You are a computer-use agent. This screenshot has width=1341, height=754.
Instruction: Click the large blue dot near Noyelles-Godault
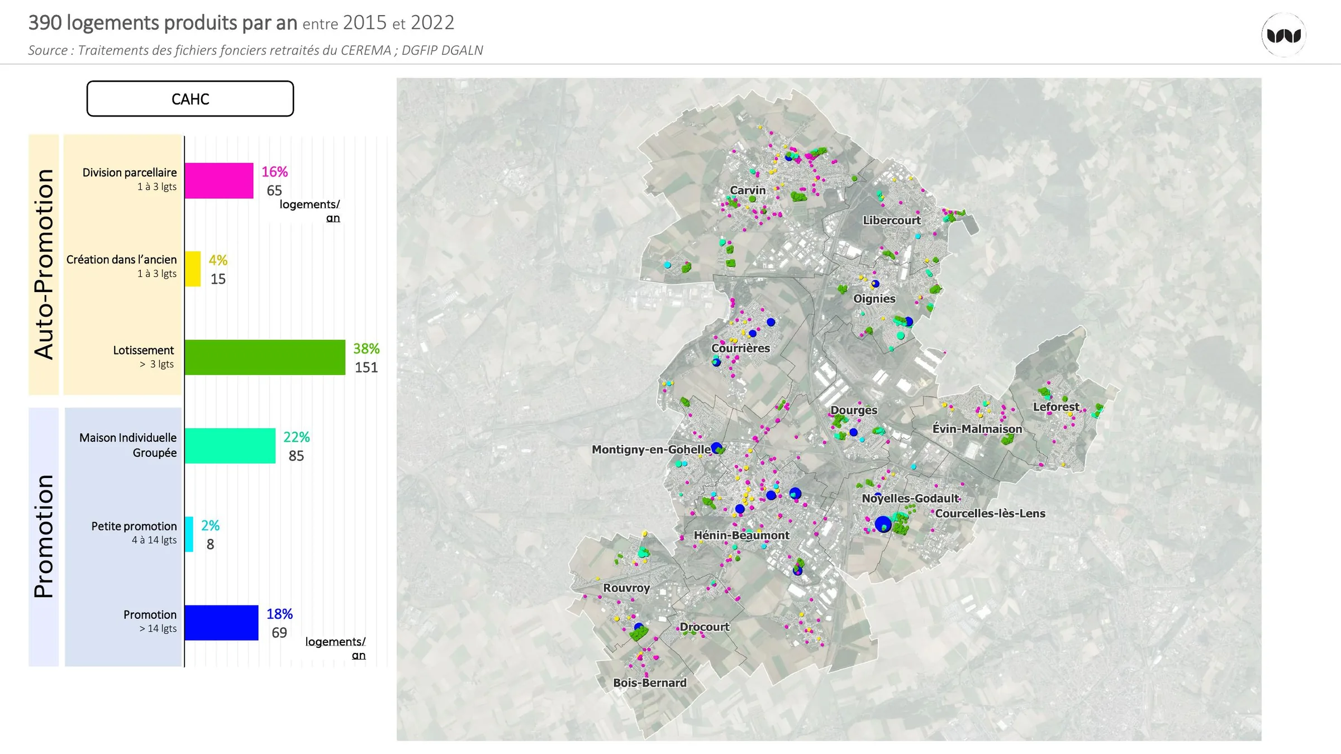(x=883, y=524)
